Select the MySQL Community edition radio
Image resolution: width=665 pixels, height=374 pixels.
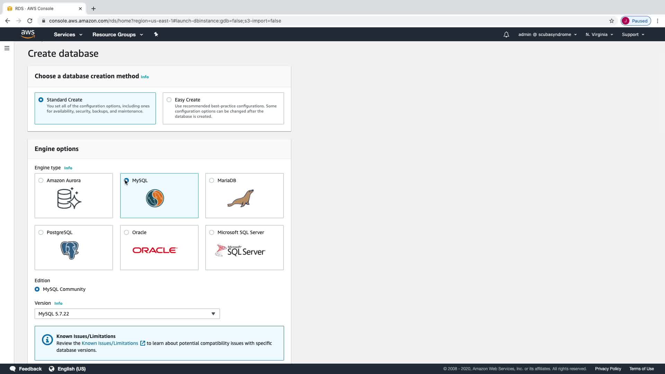[x=37, y=289]
